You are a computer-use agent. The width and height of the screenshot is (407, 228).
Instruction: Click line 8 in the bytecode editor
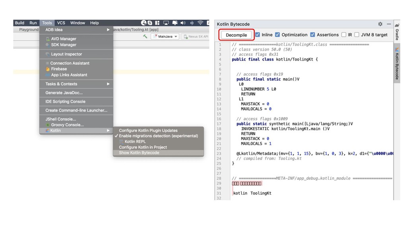[x=268, y=79]
